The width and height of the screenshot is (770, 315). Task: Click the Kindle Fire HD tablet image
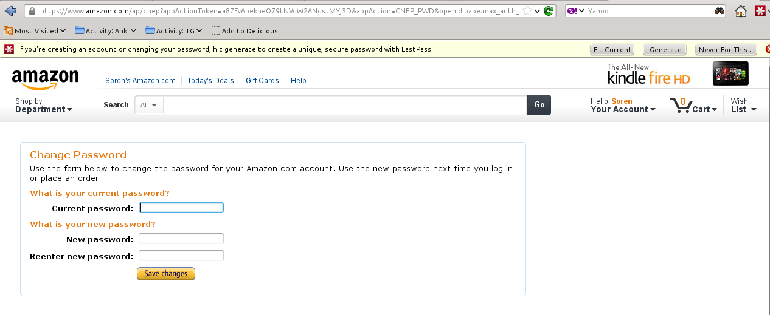[x=730, y=73]
